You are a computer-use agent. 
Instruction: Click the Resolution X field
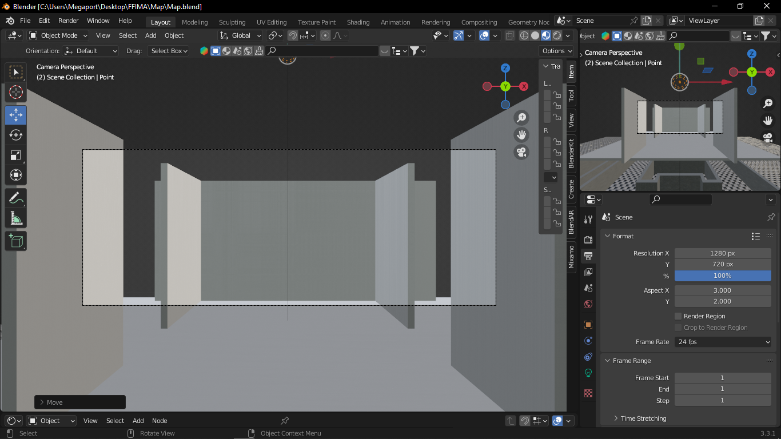tap(723, 253)
